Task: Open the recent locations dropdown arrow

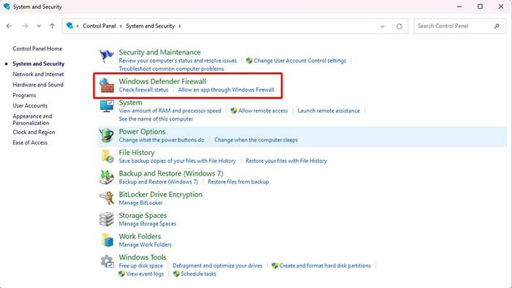Action: (x=39, y=26)
